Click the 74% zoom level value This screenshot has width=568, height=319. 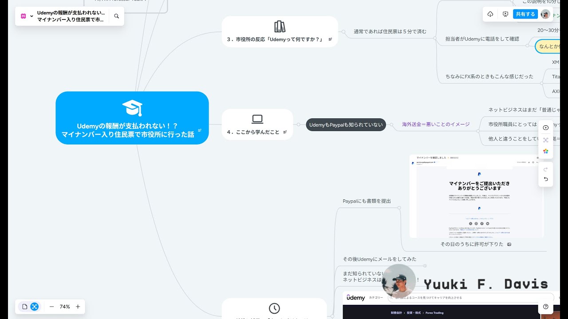pyautogui.click(x=65, y=307)
